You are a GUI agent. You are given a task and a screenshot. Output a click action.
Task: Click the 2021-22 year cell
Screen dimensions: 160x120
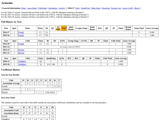[6, 53]
